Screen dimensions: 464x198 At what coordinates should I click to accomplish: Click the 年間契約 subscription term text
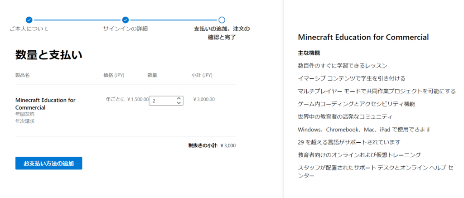pos(24,115)
